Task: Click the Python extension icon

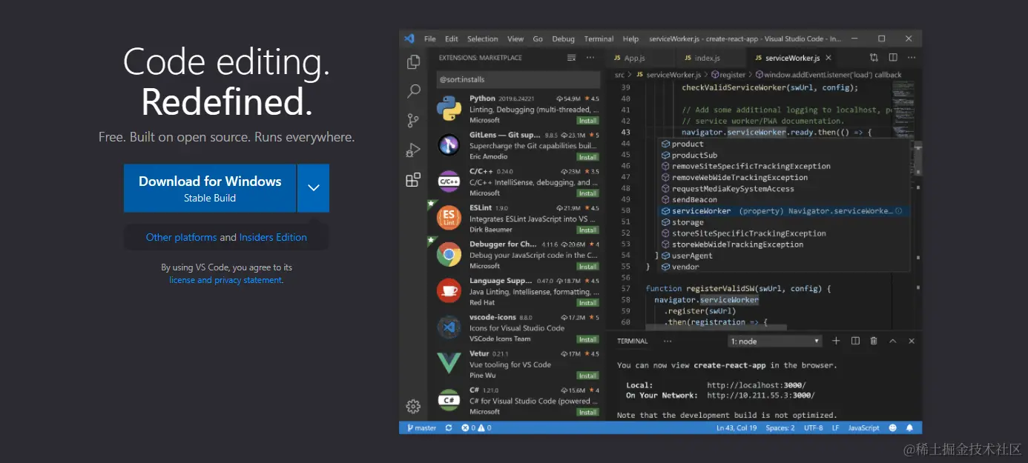Action: [x=449, y=108]
